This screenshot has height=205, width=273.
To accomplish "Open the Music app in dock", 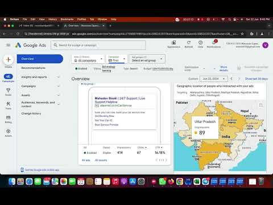I will pyautogui.click(x=115, y=182).
